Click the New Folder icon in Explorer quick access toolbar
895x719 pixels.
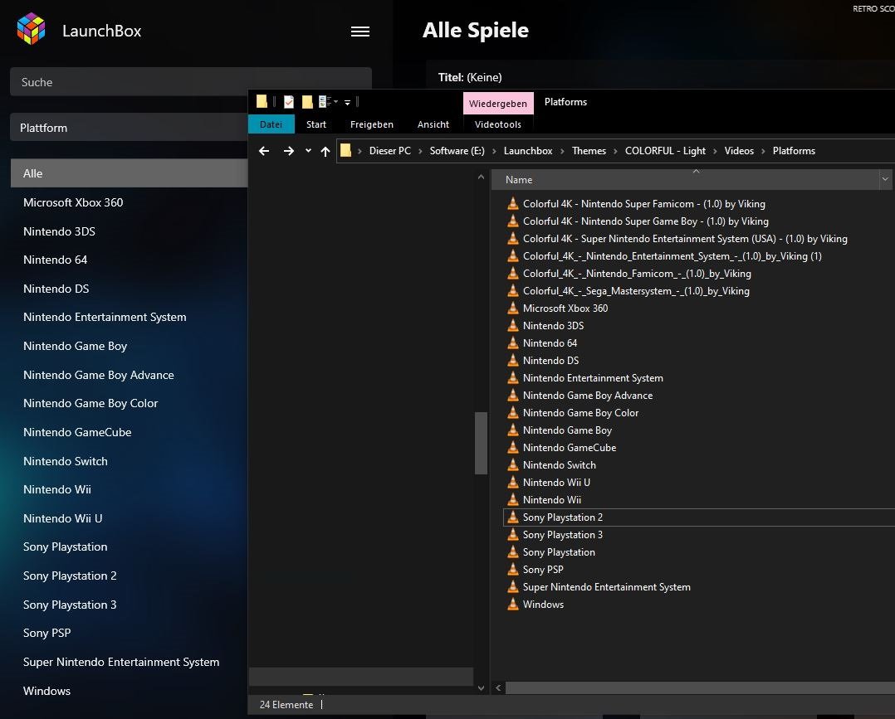pyautogui.click(x=307, y=102)
